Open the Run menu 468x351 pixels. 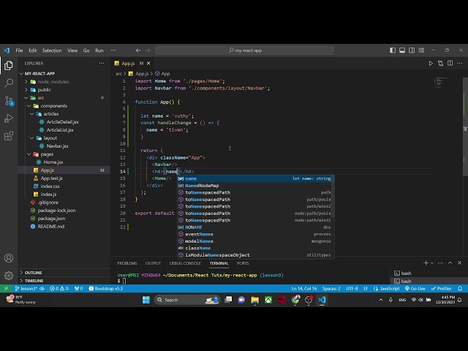pyautogui.click(x=99, y=50)
